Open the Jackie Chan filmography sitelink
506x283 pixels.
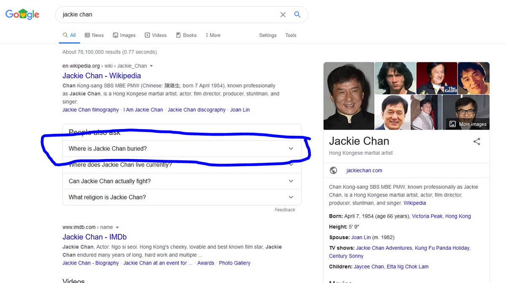[91, 110]
